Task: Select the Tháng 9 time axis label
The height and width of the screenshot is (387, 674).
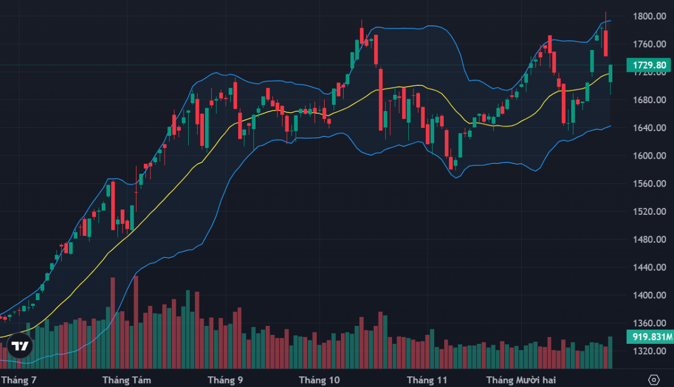Action: coord(225,380)
